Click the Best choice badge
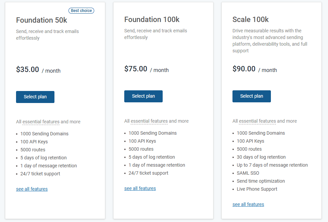 81,11
